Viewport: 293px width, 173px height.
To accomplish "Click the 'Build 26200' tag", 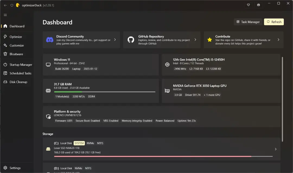I will [x=62, y=69].
